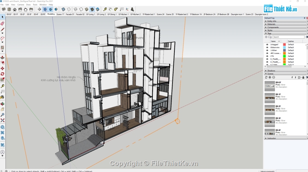Expand the Entity Info panel
This screenshot has width=308, height=172.
tap(285, 21)
